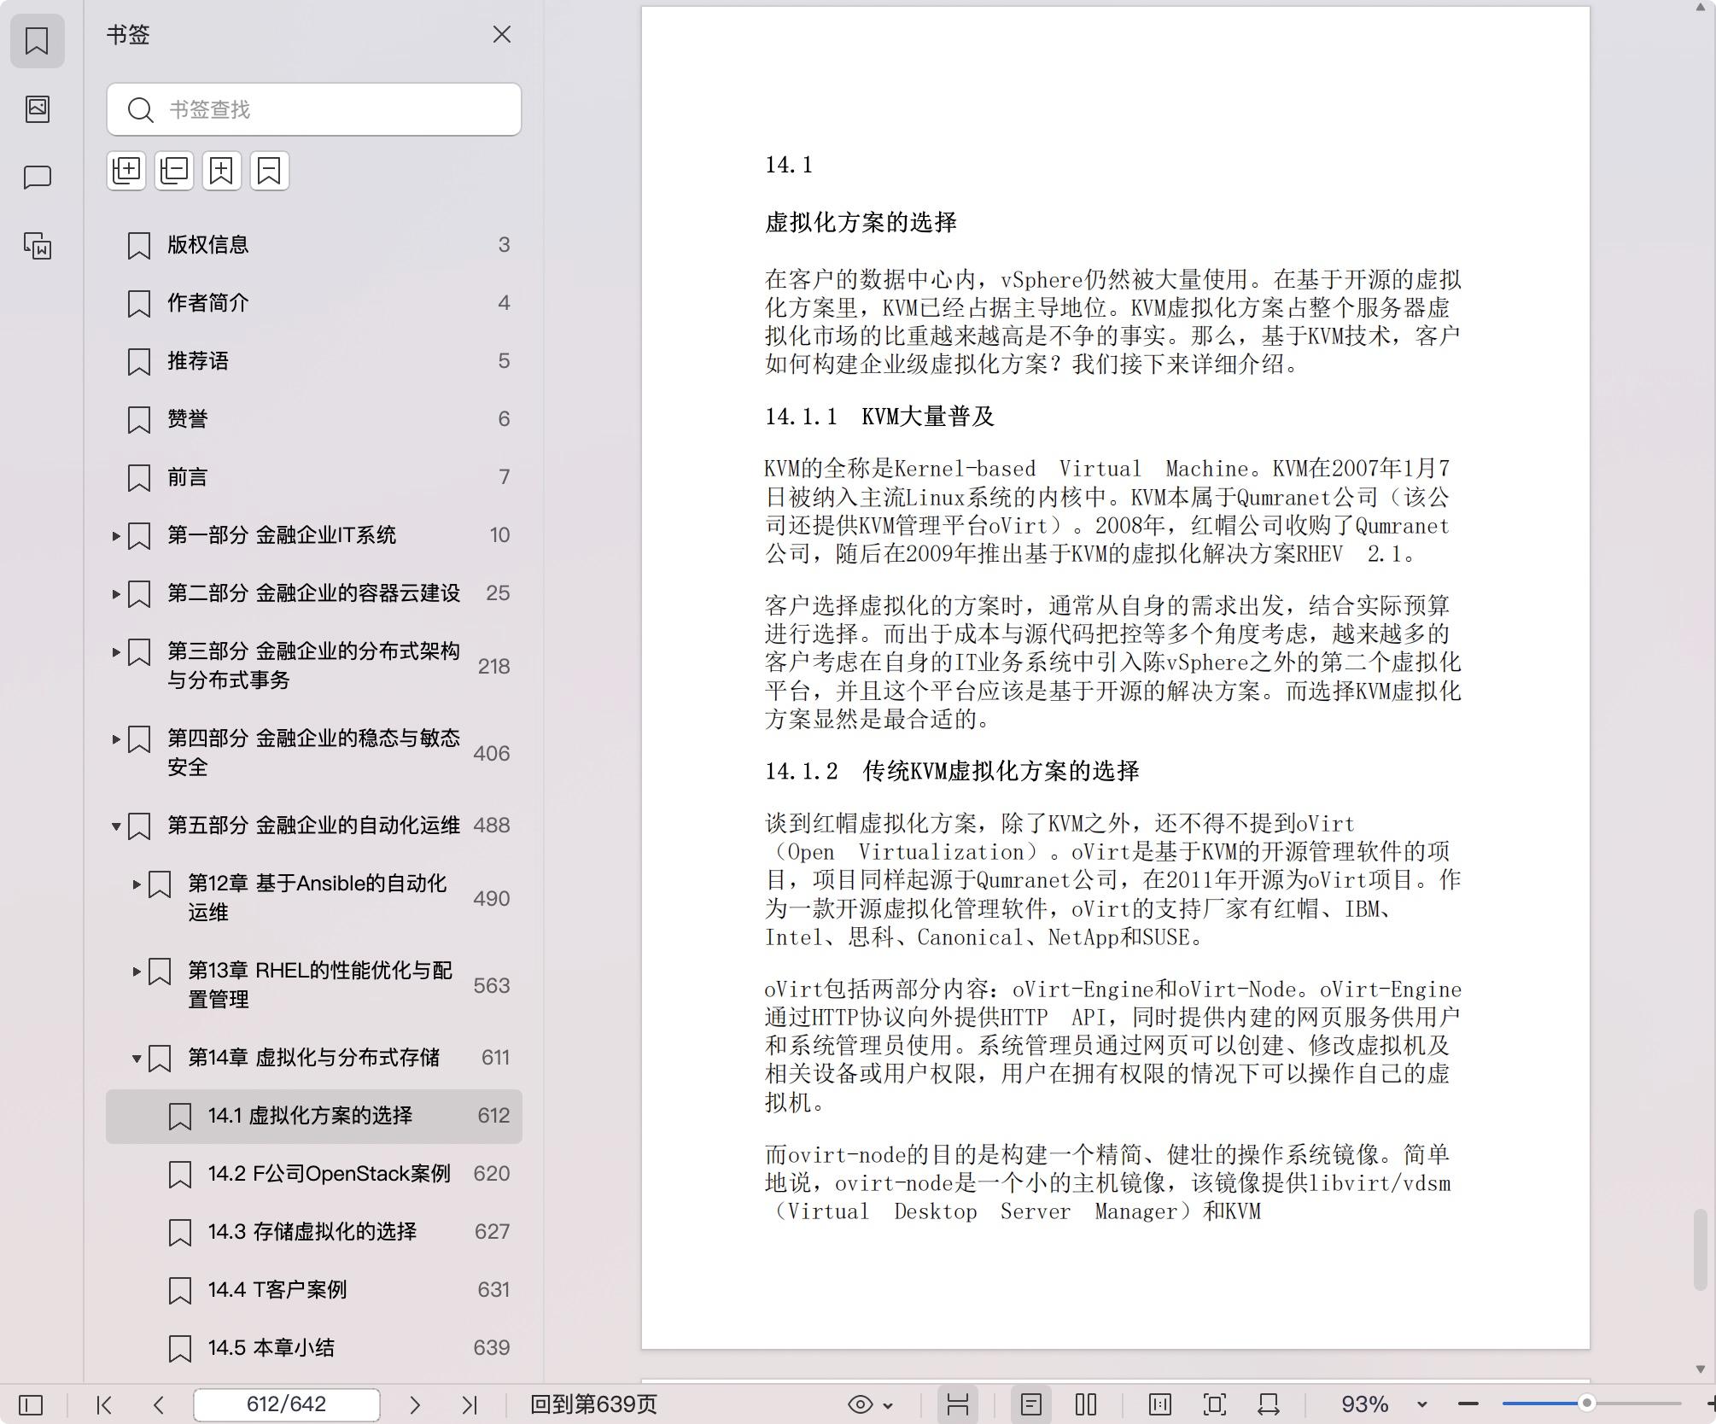Click heading 14.1.2 传统KVM虚拟化方案的选择
The width and height of the screenshot is (1716, 1424).
click(x=952, y=771)
